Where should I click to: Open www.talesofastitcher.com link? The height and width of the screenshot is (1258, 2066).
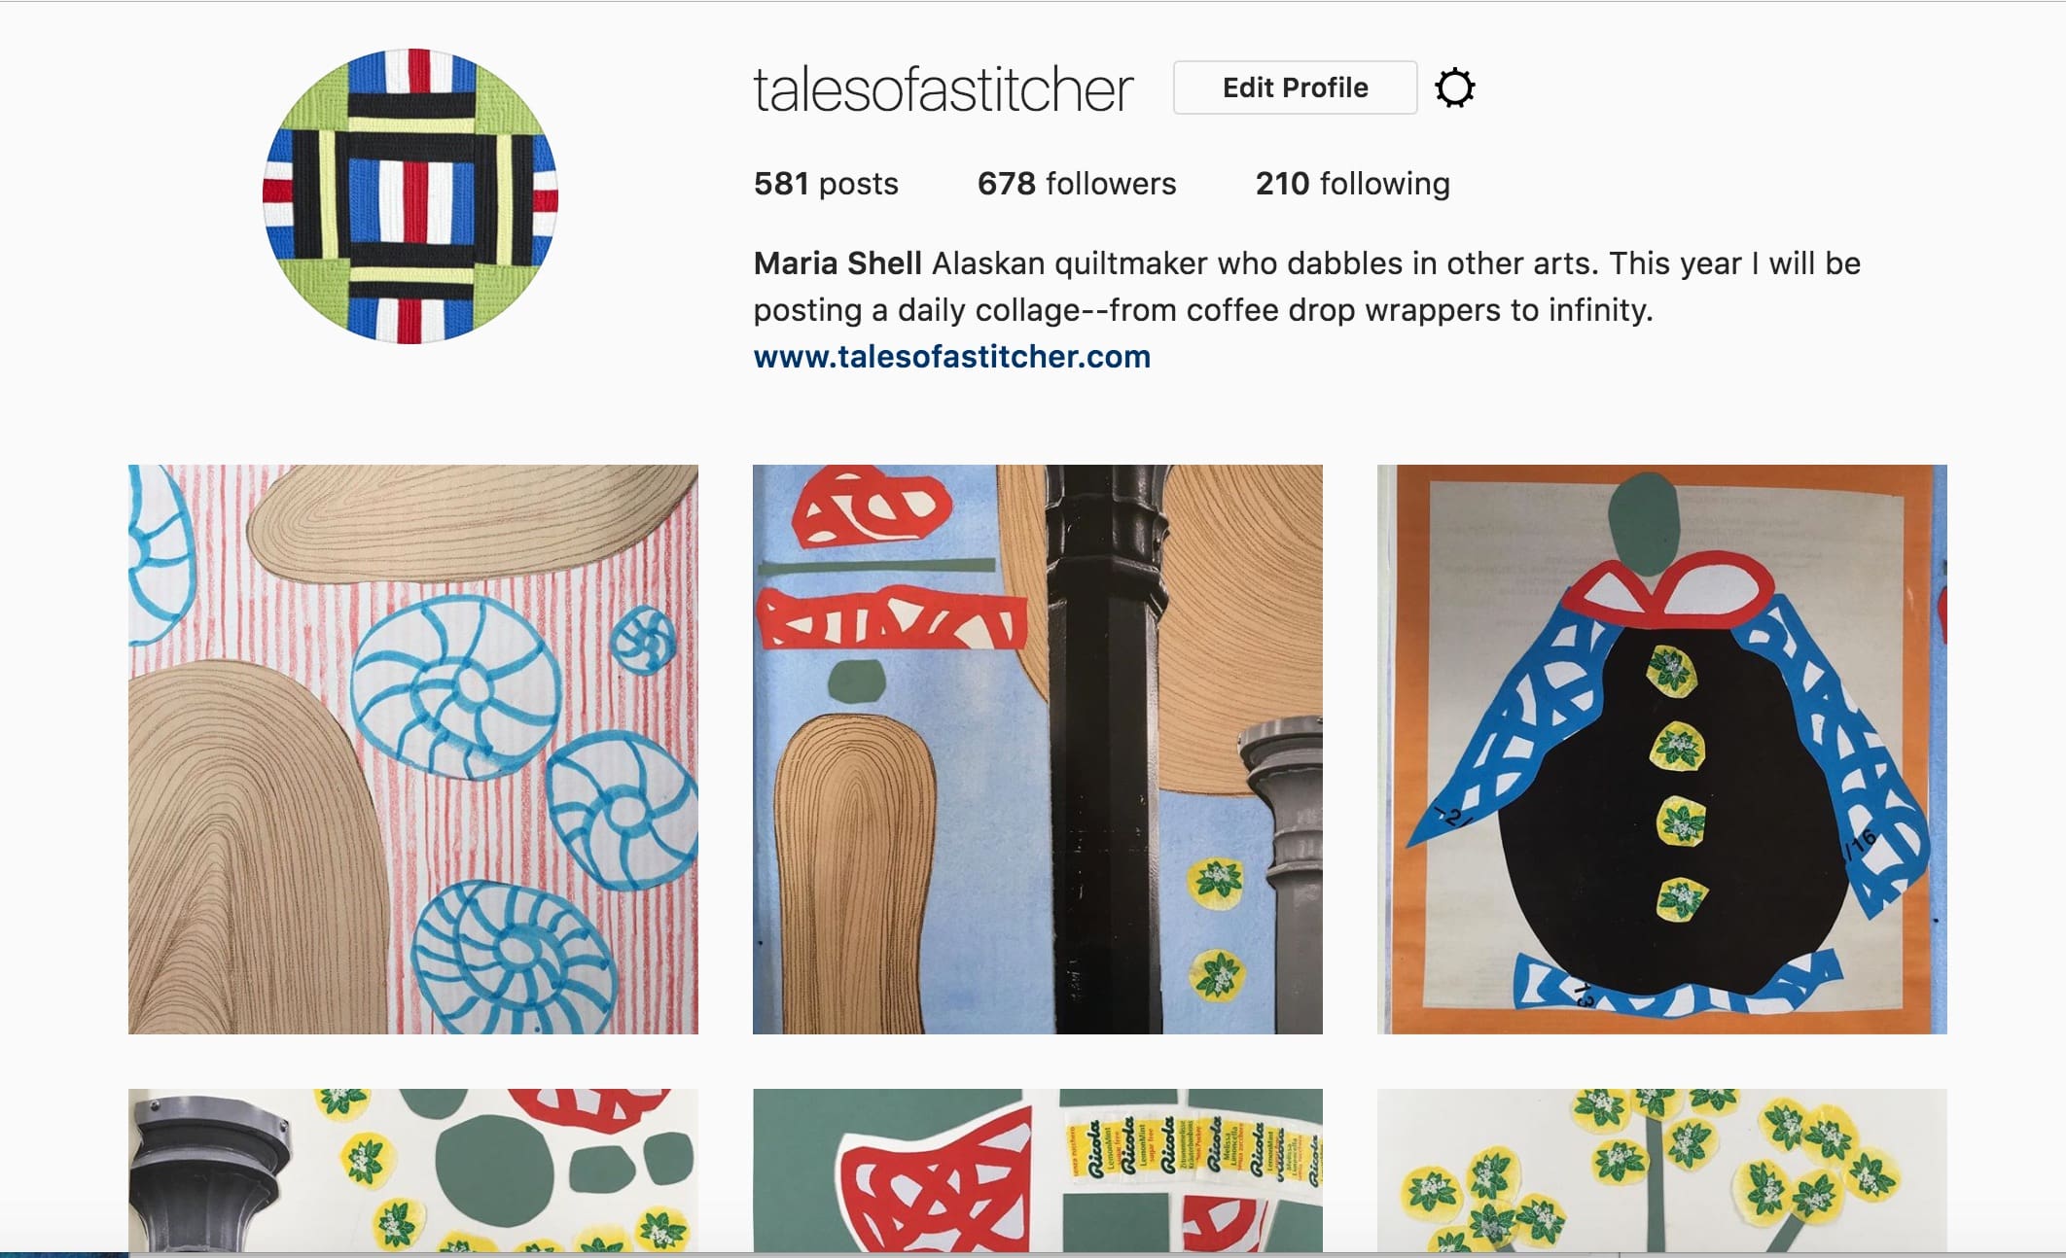click(951, 357)
